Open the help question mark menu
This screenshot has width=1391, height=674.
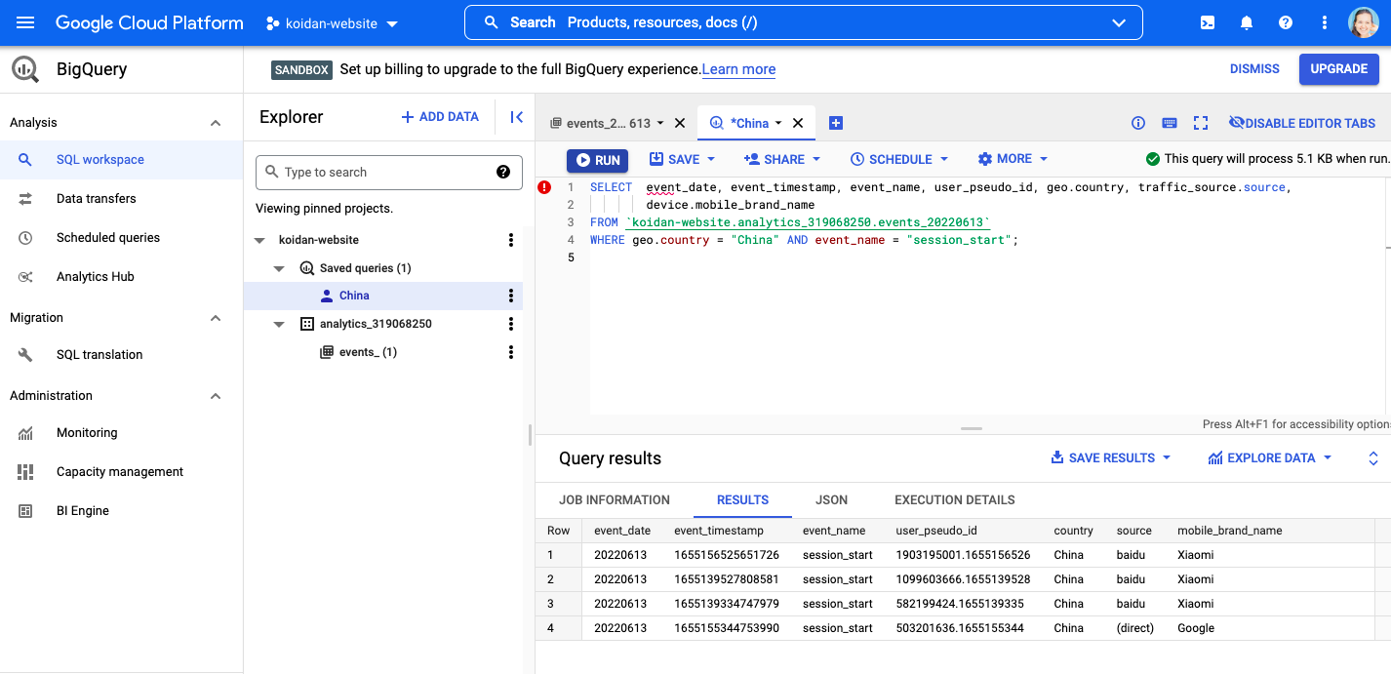(1286, 22)
